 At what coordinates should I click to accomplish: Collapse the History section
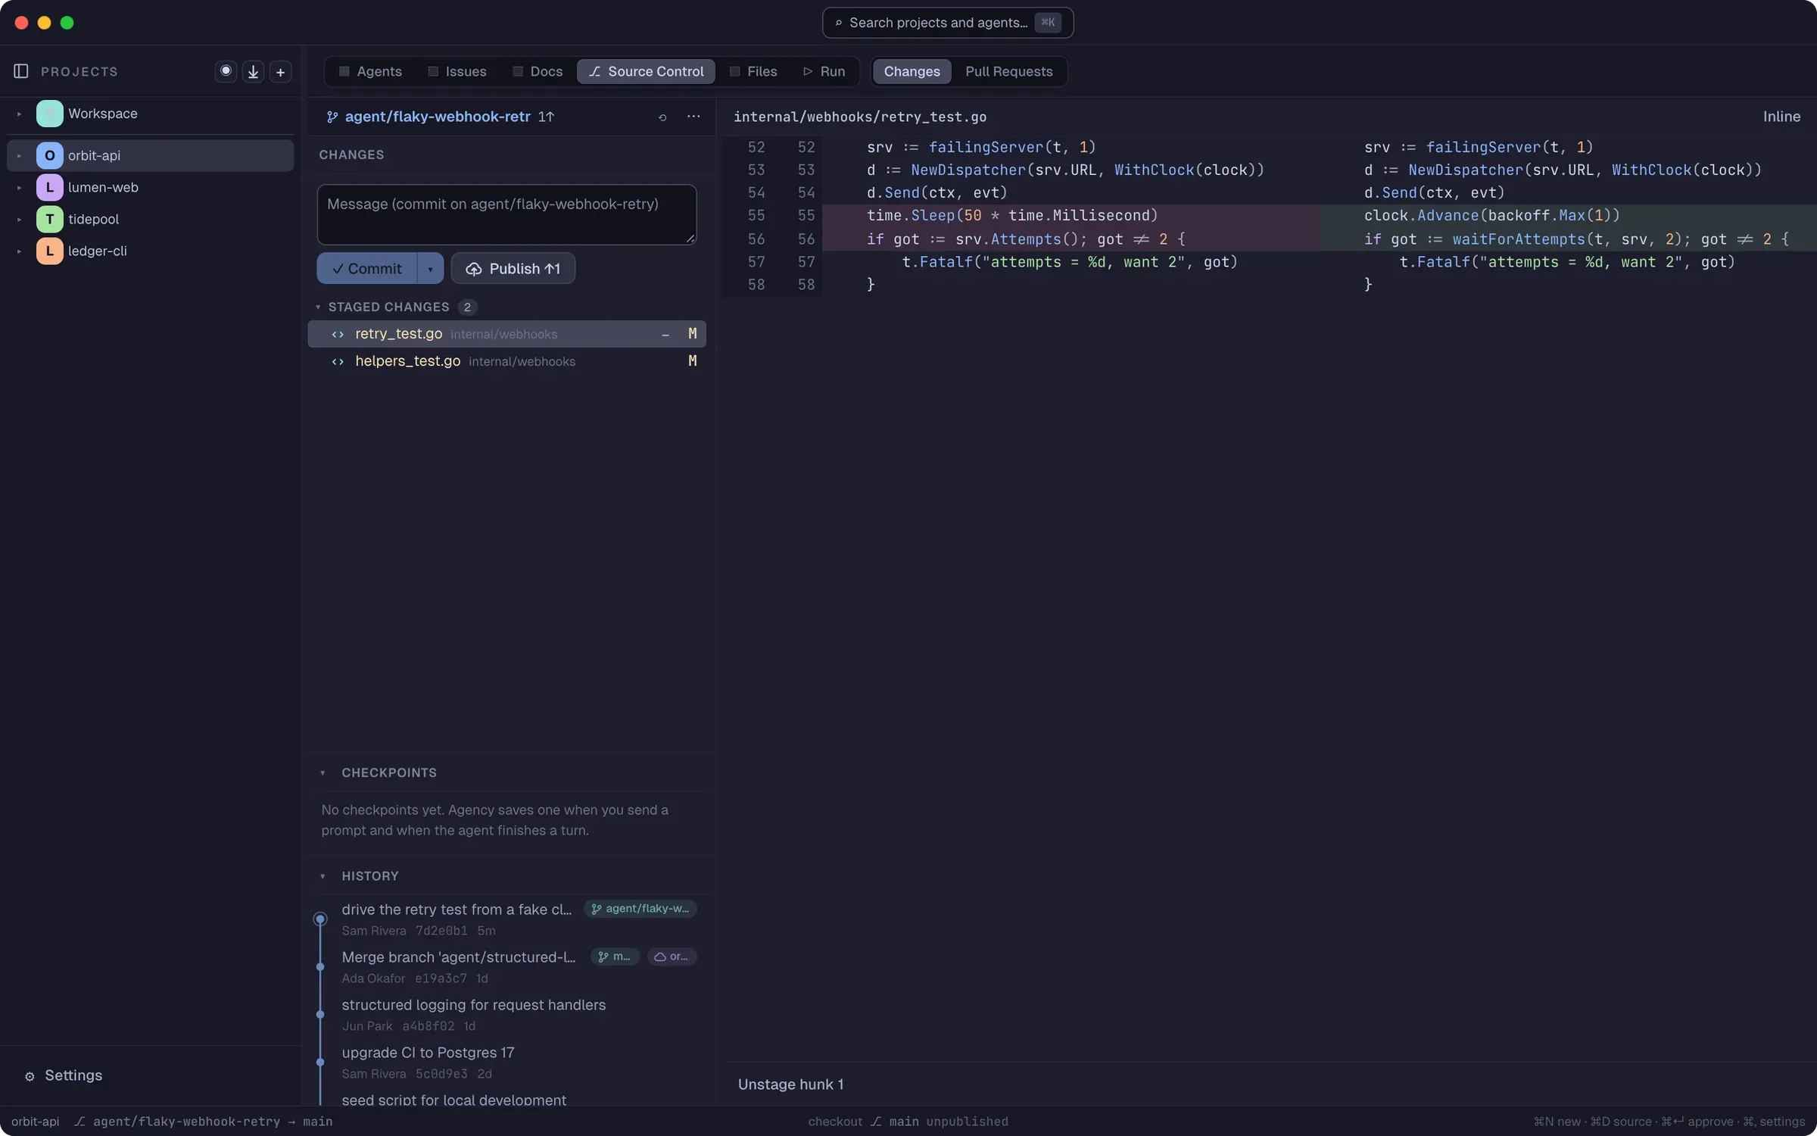[x=323, y=876]
